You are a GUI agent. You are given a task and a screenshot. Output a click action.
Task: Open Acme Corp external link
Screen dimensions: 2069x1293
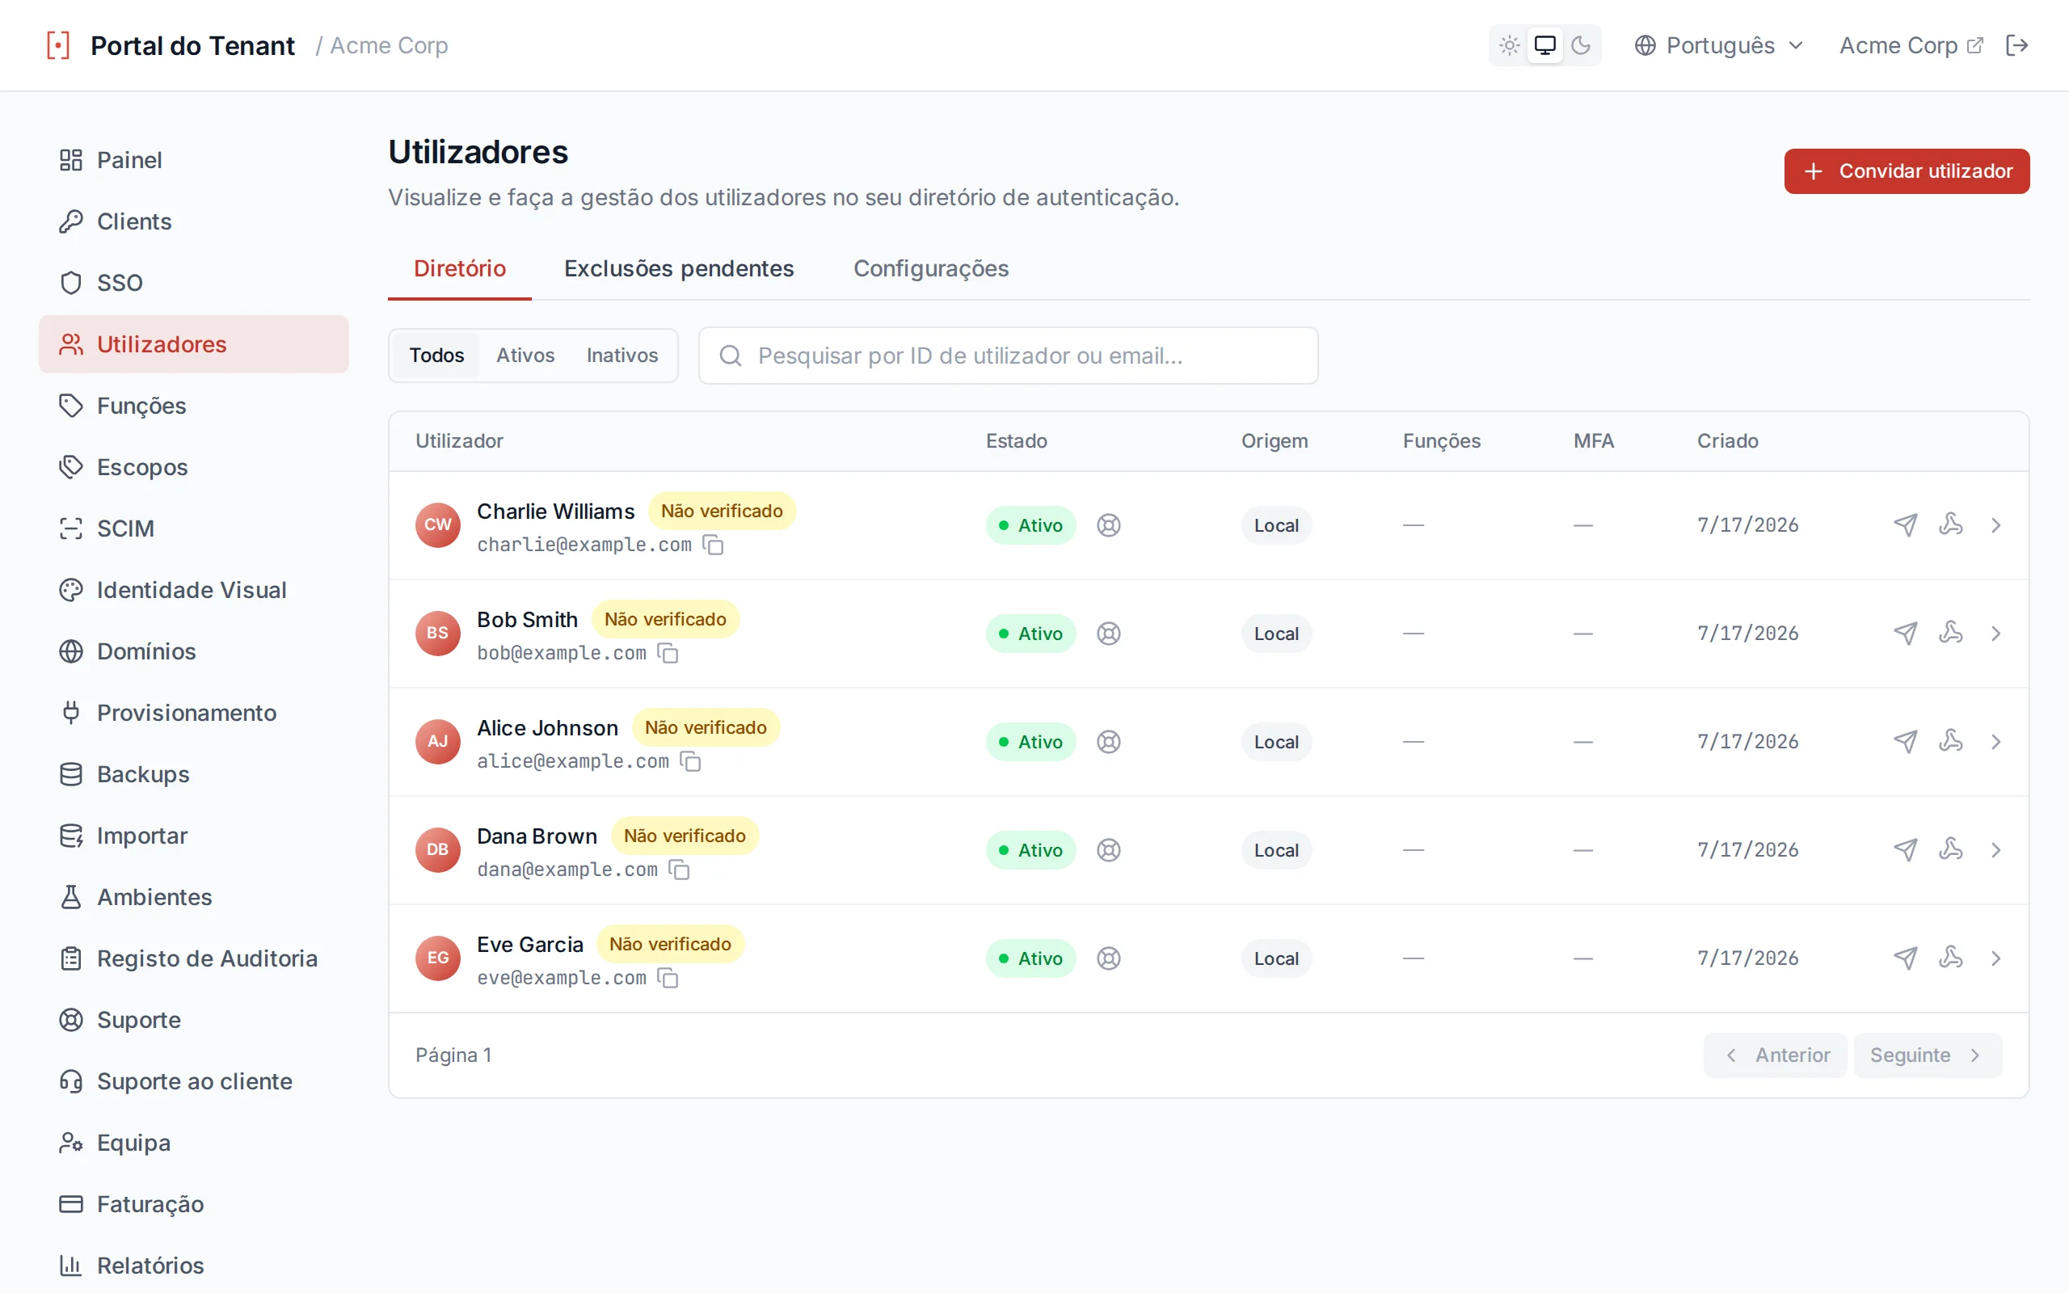coord(1911,45)
